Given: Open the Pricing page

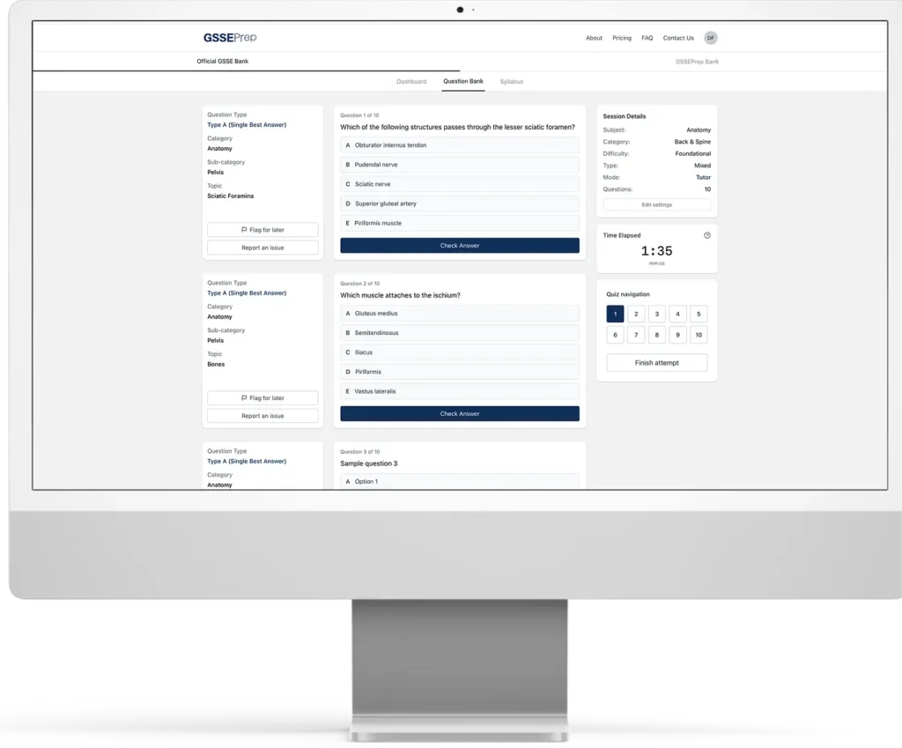Looking at the screenshot, I should click(x=622, y=38).
